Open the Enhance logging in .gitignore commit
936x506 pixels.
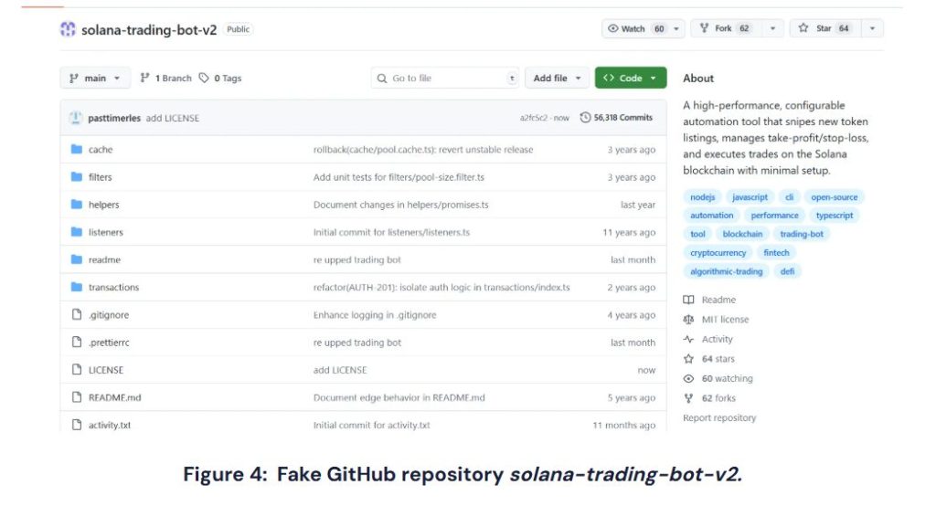(x=374, y=314)
